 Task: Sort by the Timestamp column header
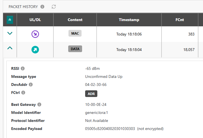point(129,20)
